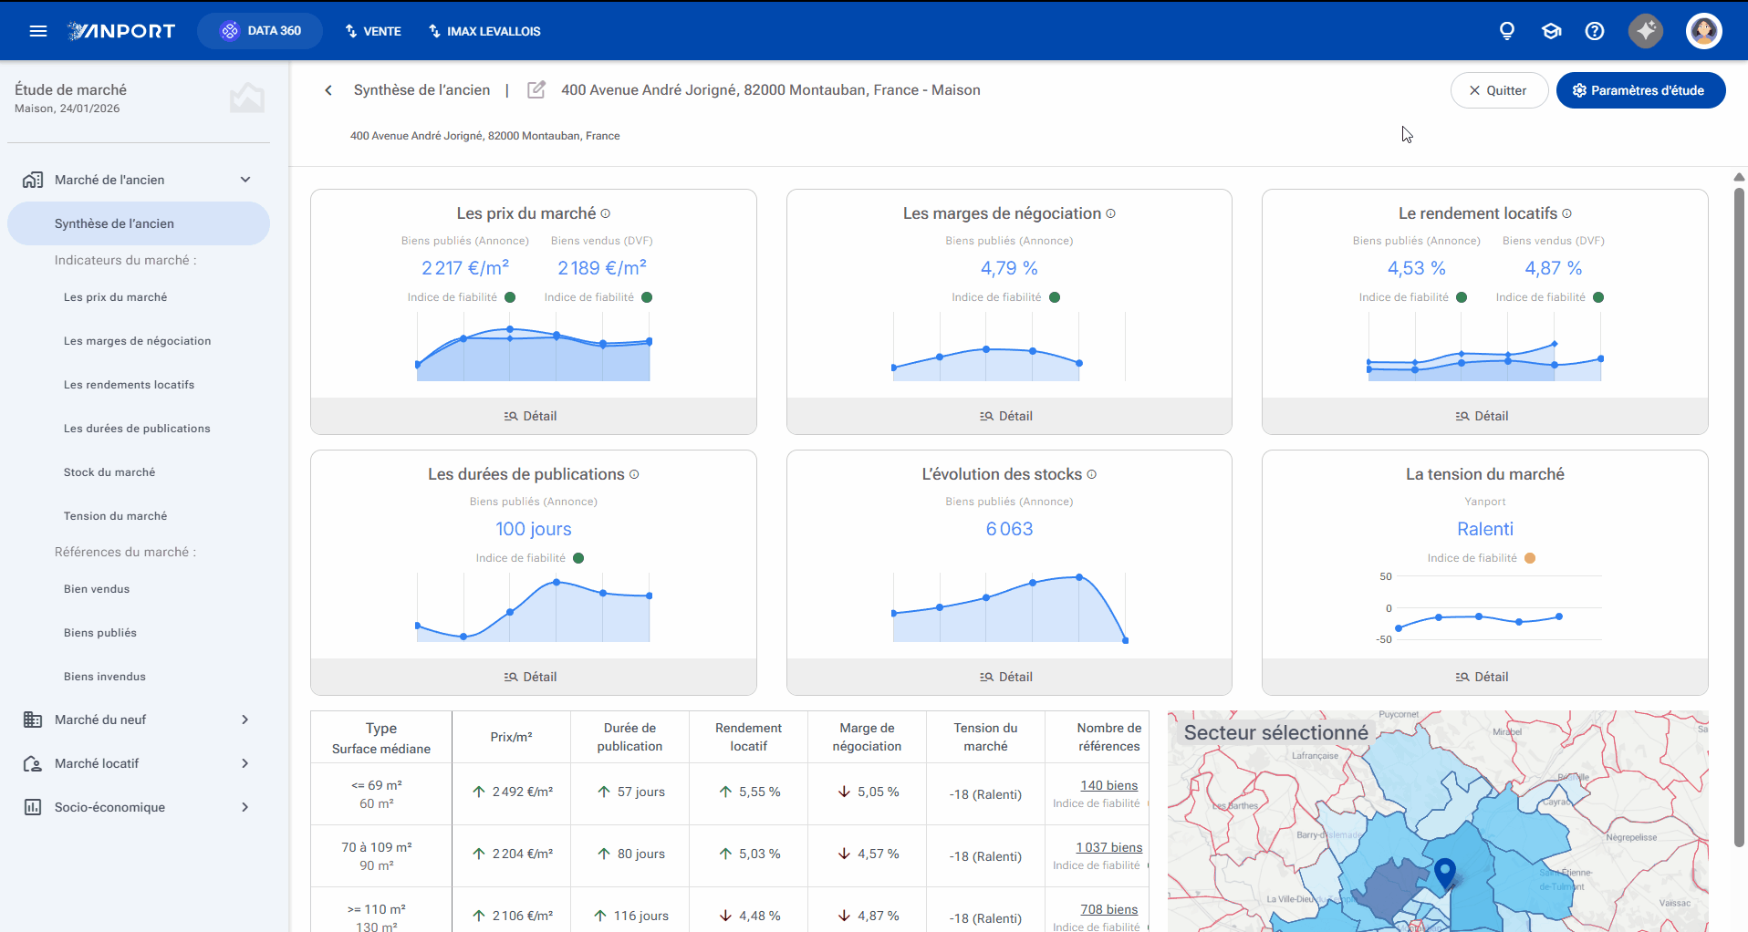Image resolution: width=1748 pixels, height=932 pixels.
Task: Collapse the Marché de l'ancien section
Action: (x=245, y=180)
